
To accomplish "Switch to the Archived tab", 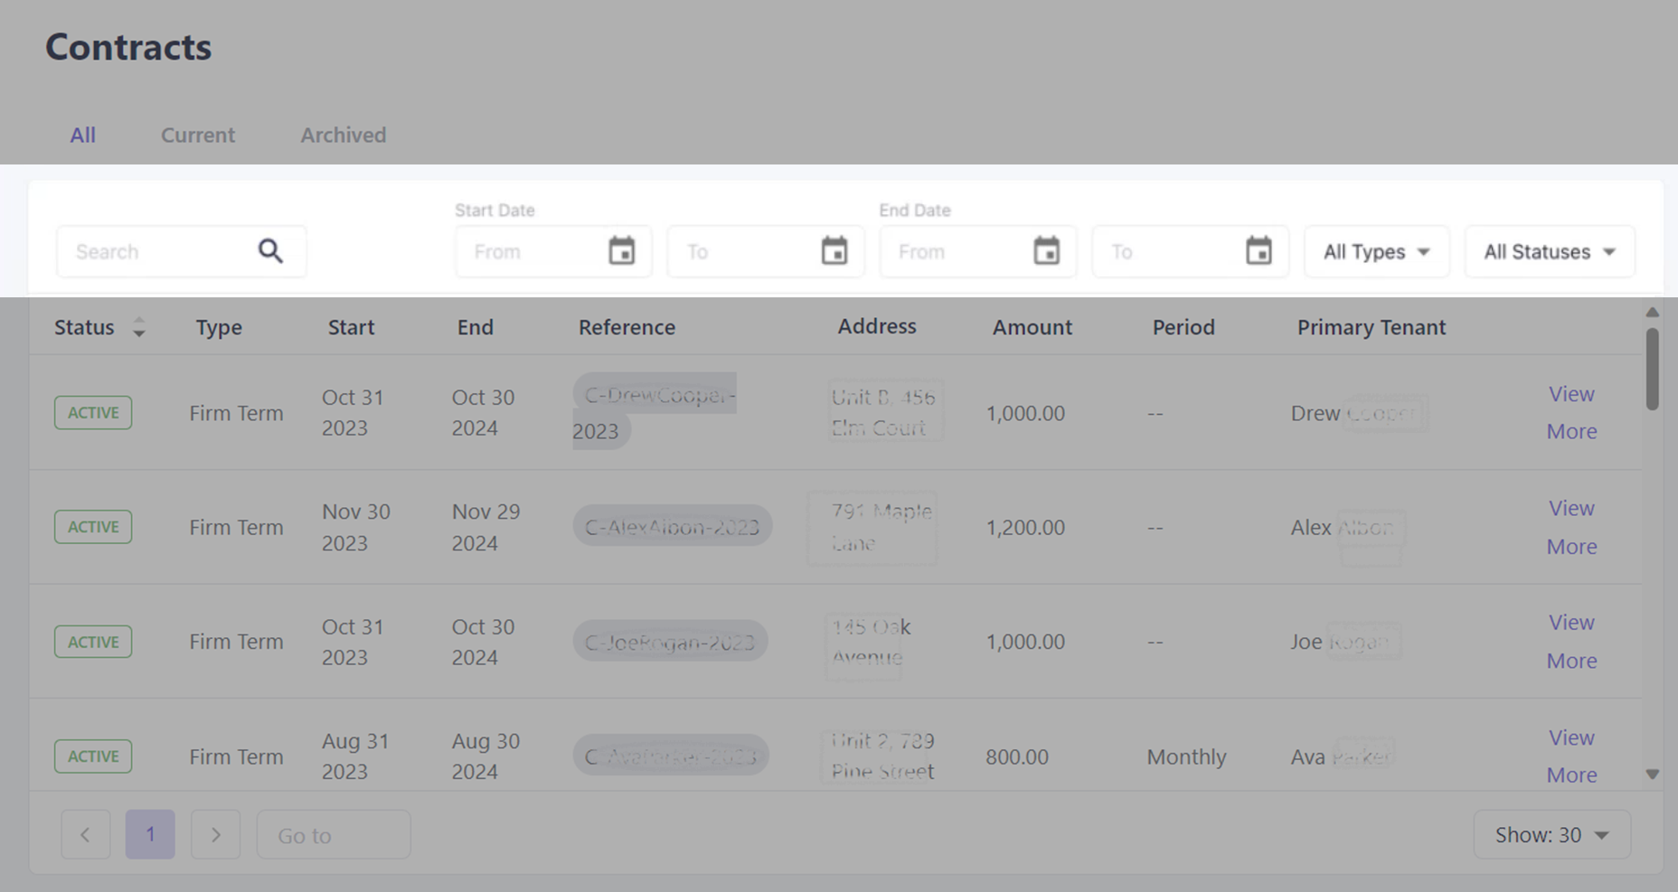I will pos(343,136).
